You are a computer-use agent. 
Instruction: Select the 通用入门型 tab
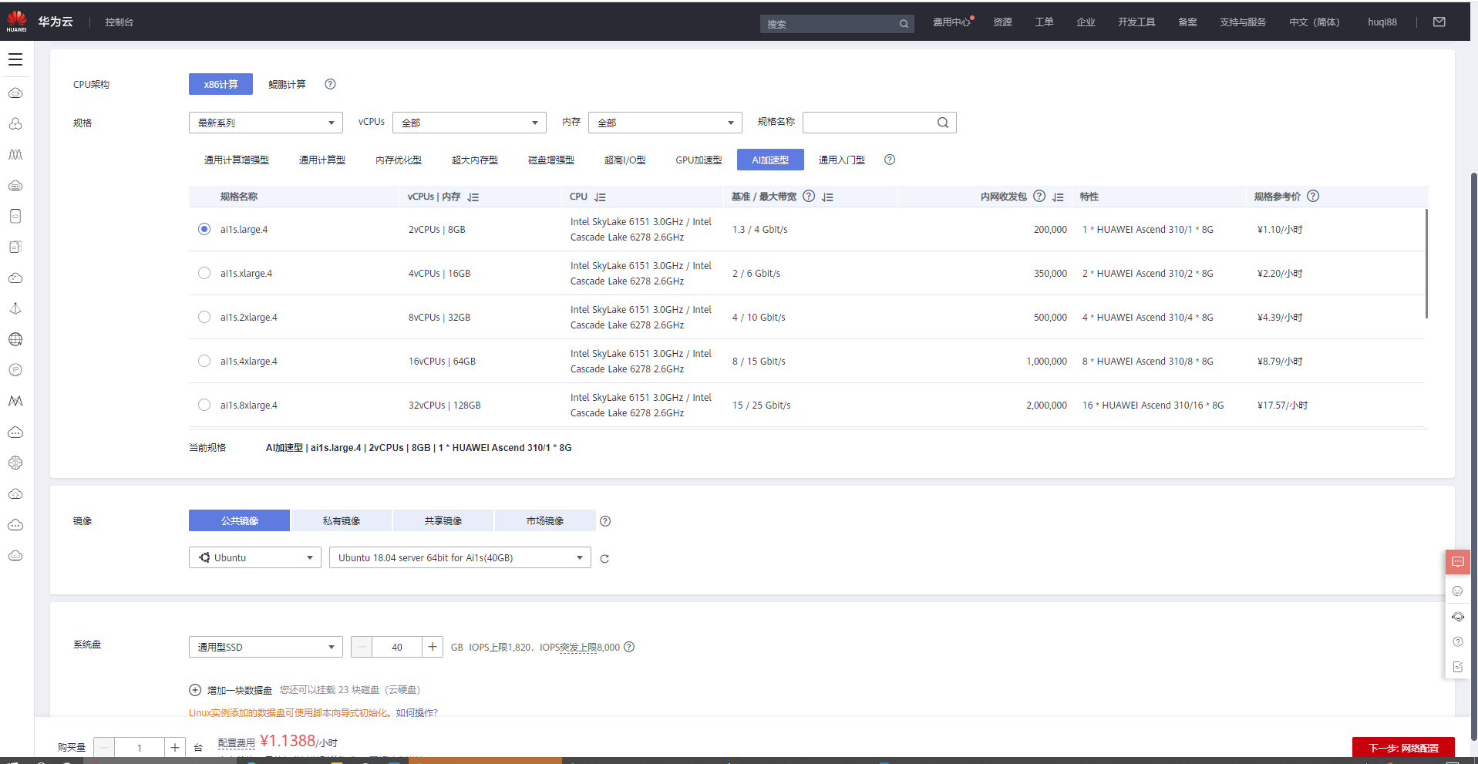coord(842,160)
